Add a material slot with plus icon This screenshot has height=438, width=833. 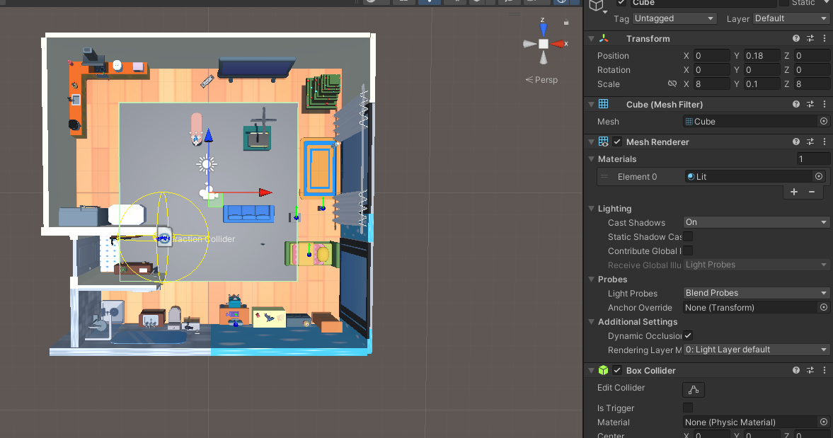793,192
